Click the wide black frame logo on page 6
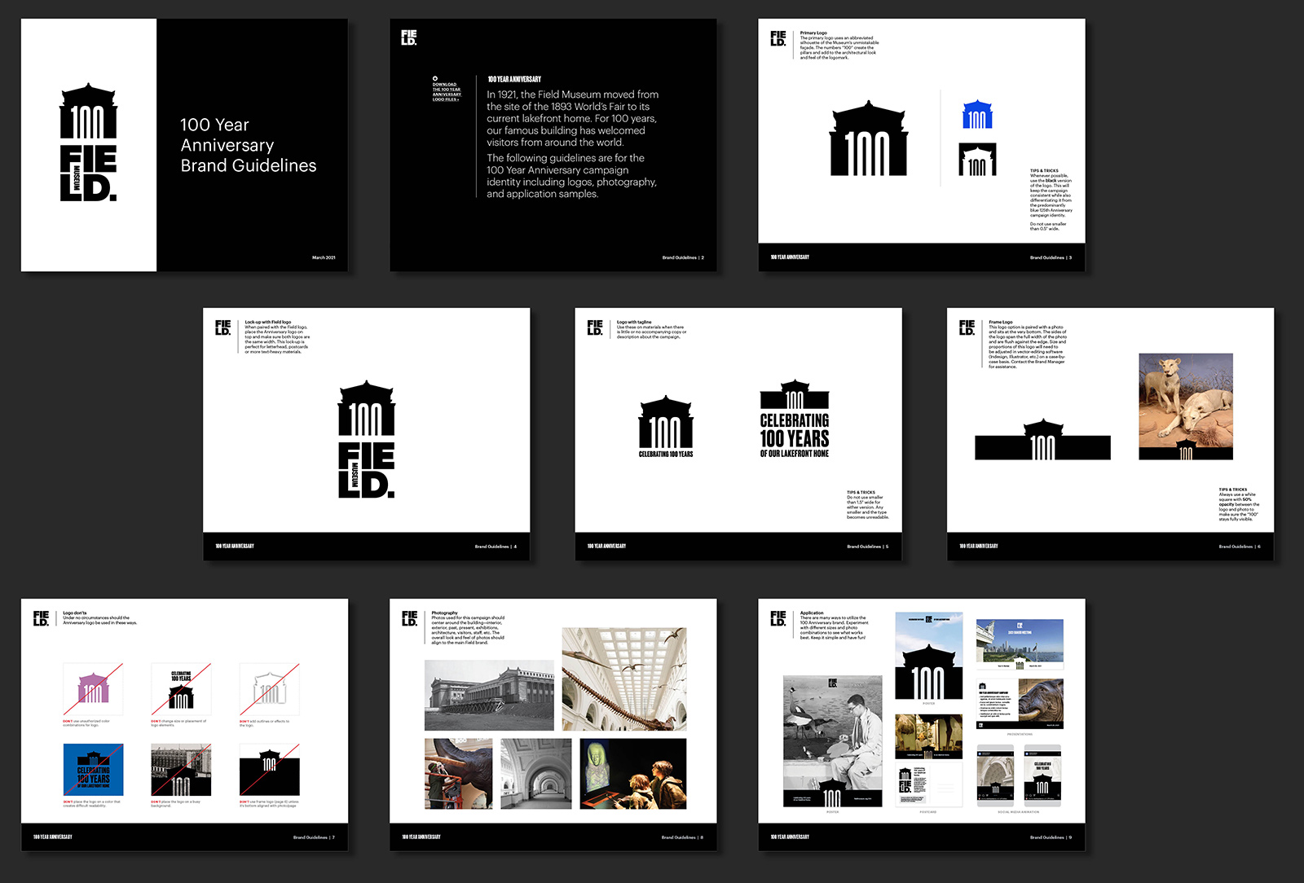This screenshot has height=883, width=1304. click(1043, 440)
